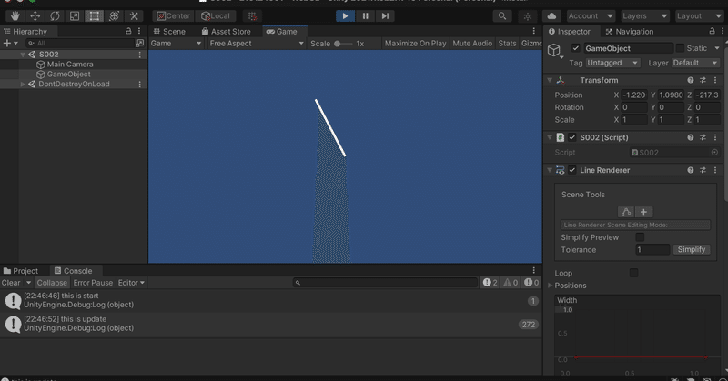Open Hierarchy panel options menu
728x381 pixels.
click(x=139, y=31)
